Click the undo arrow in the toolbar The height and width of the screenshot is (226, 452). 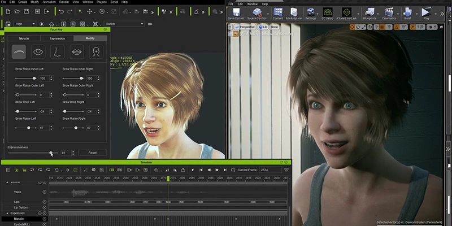point(62,11)
